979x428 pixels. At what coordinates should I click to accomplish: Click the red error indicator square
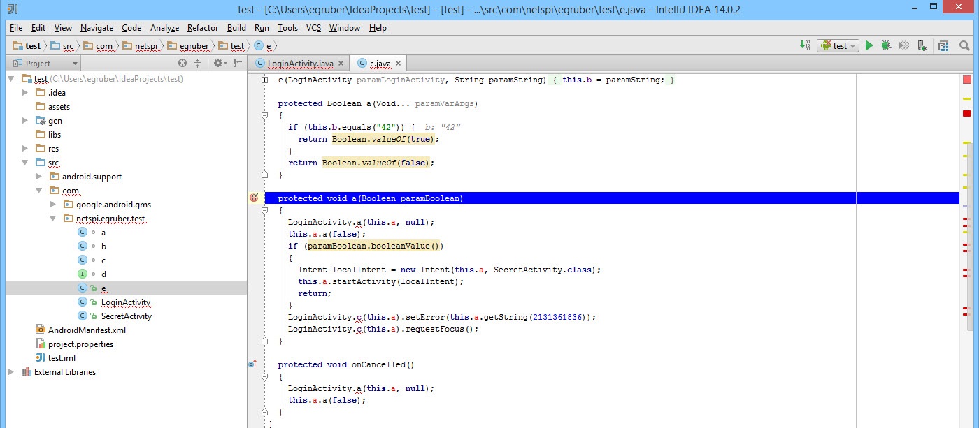pos(967,80)
